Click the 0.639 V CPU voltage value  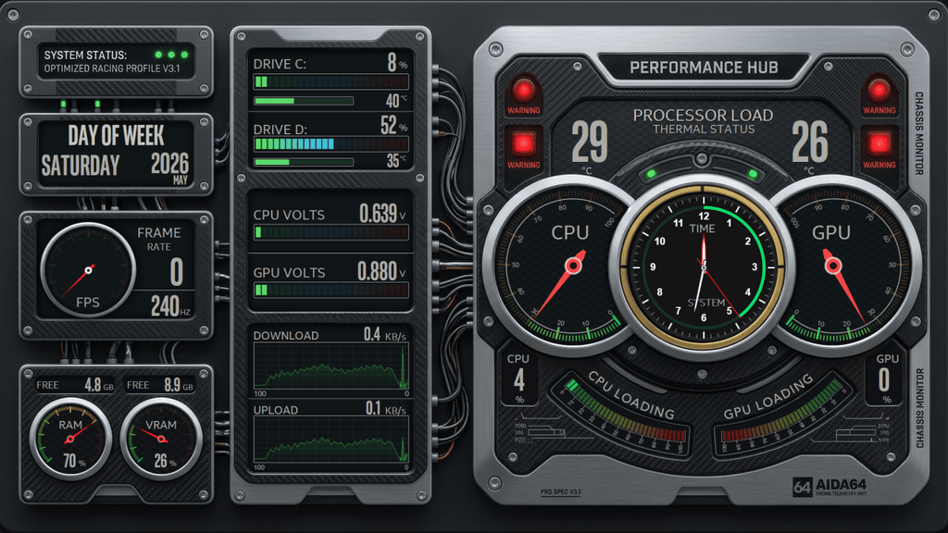click(382, 214)
